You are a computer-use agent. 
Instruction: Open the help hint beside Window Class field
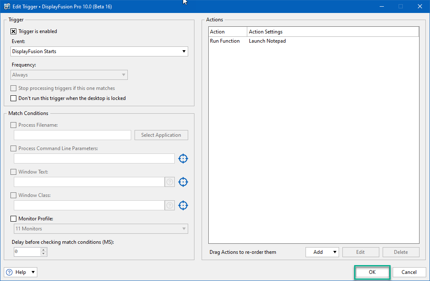pyautogui.click(x=170, y=205)
